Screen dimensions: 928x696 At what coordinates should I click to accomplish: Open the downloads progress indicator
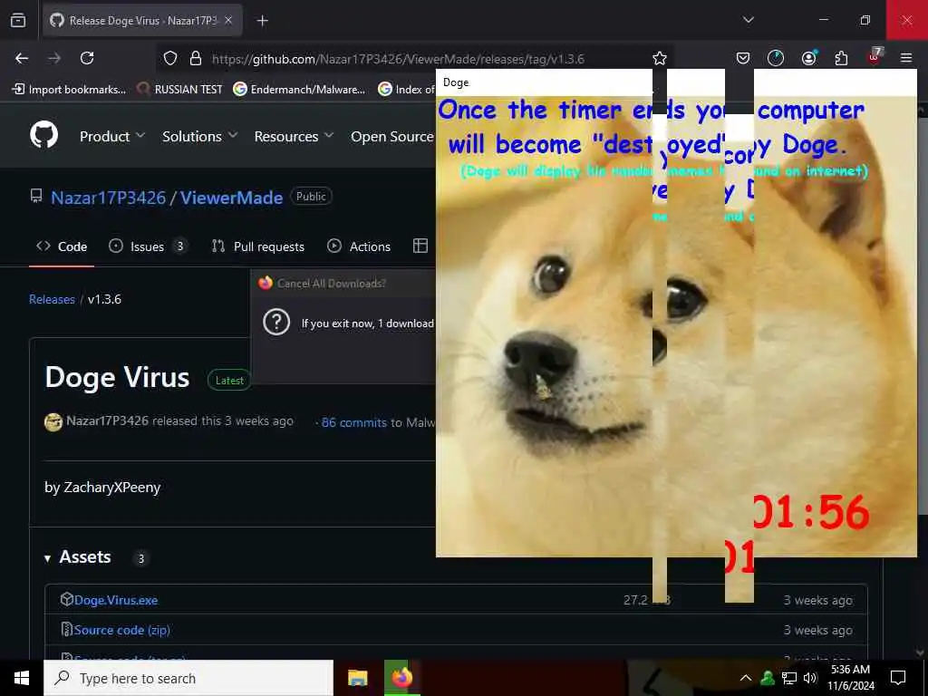click(x=776, y=58)
